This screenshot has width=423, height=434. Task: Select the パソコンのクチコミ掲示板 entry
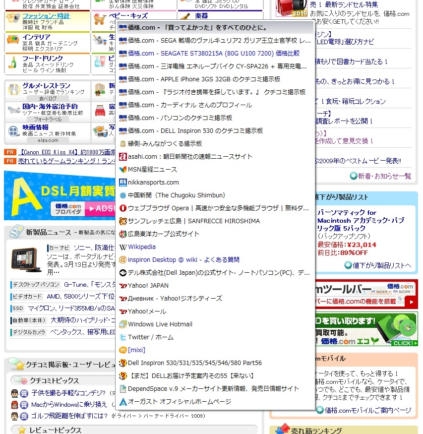pyautogui.click(x=215, y=118)
